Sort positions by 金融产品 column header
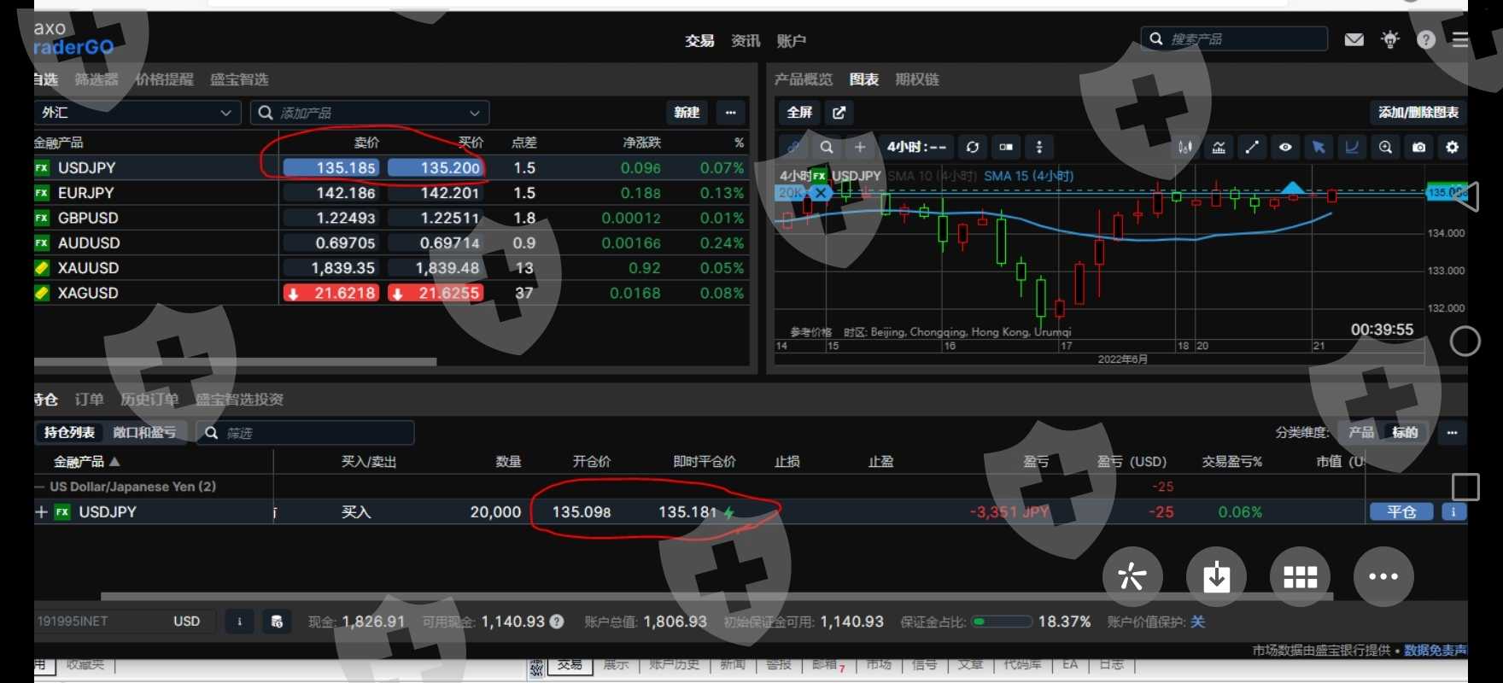The image size is (1503, 683). click(x=86, y=462)
